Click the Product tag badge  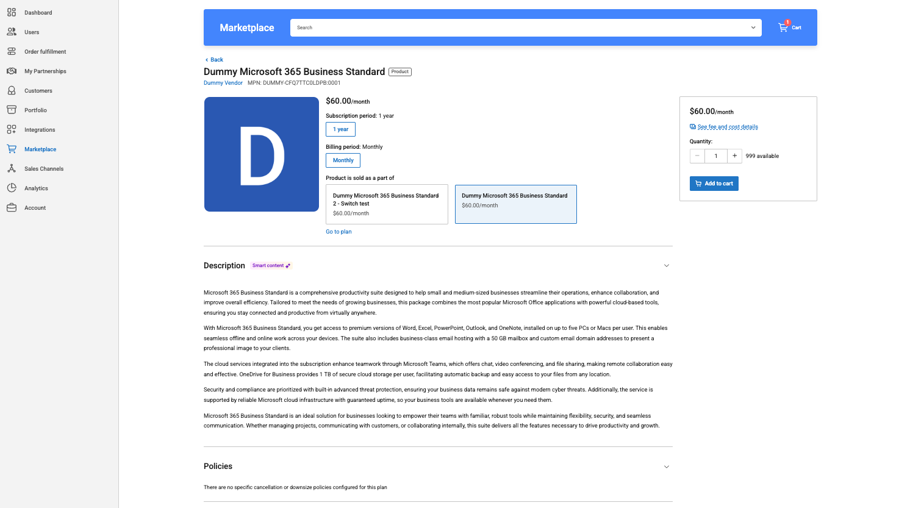400,72
